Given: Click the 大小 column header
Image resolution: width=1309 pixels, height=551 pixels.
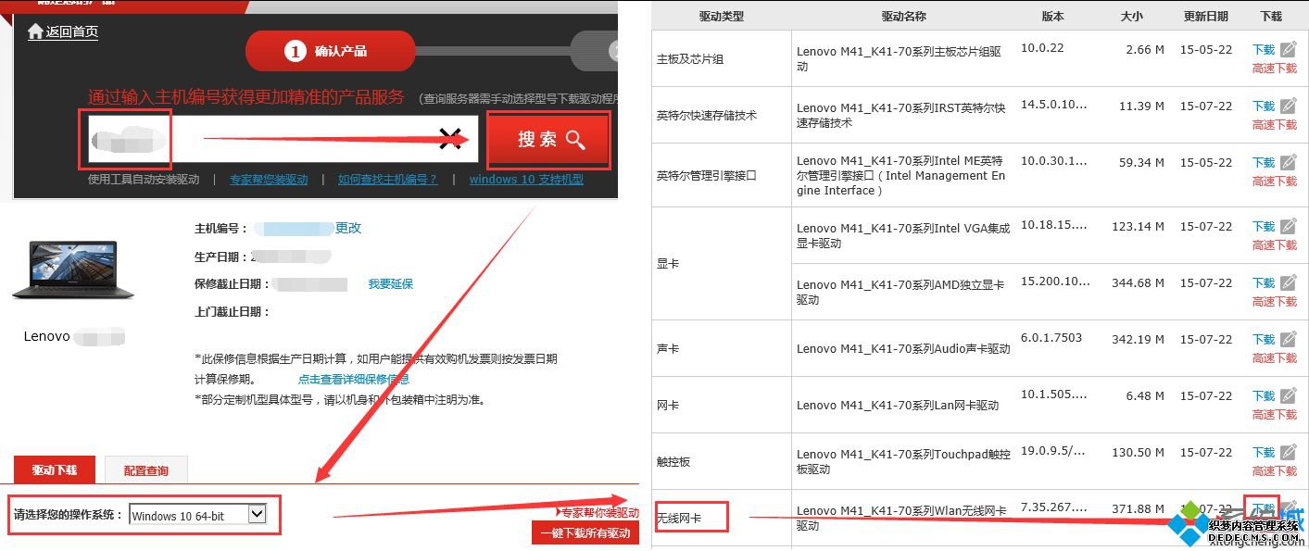Looking at the screenshot, I should [x=1131, y=16].
